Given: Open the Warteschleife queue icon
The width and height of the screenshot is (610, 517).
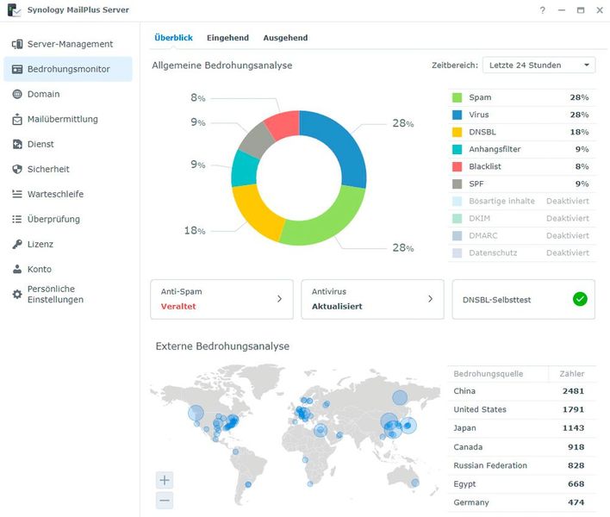Looking at the screenshot, I should 17,194.
